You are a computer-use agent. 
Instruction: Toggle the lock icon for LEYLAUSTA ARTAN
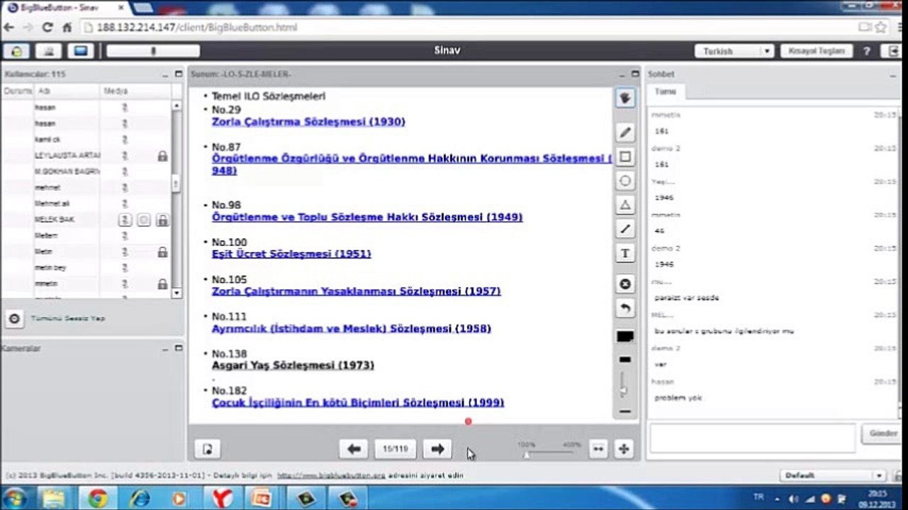tap(162, 156)
